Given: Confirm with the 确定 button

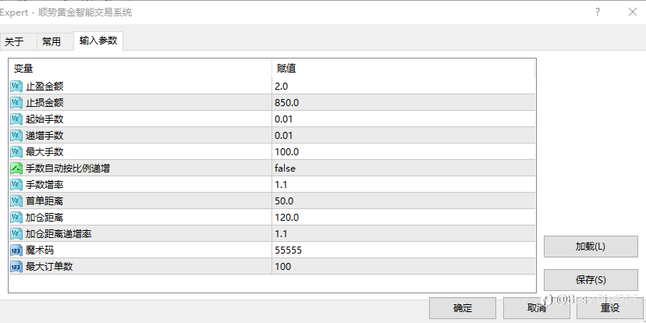Looking at the screenshot, I should coord(462,308).
